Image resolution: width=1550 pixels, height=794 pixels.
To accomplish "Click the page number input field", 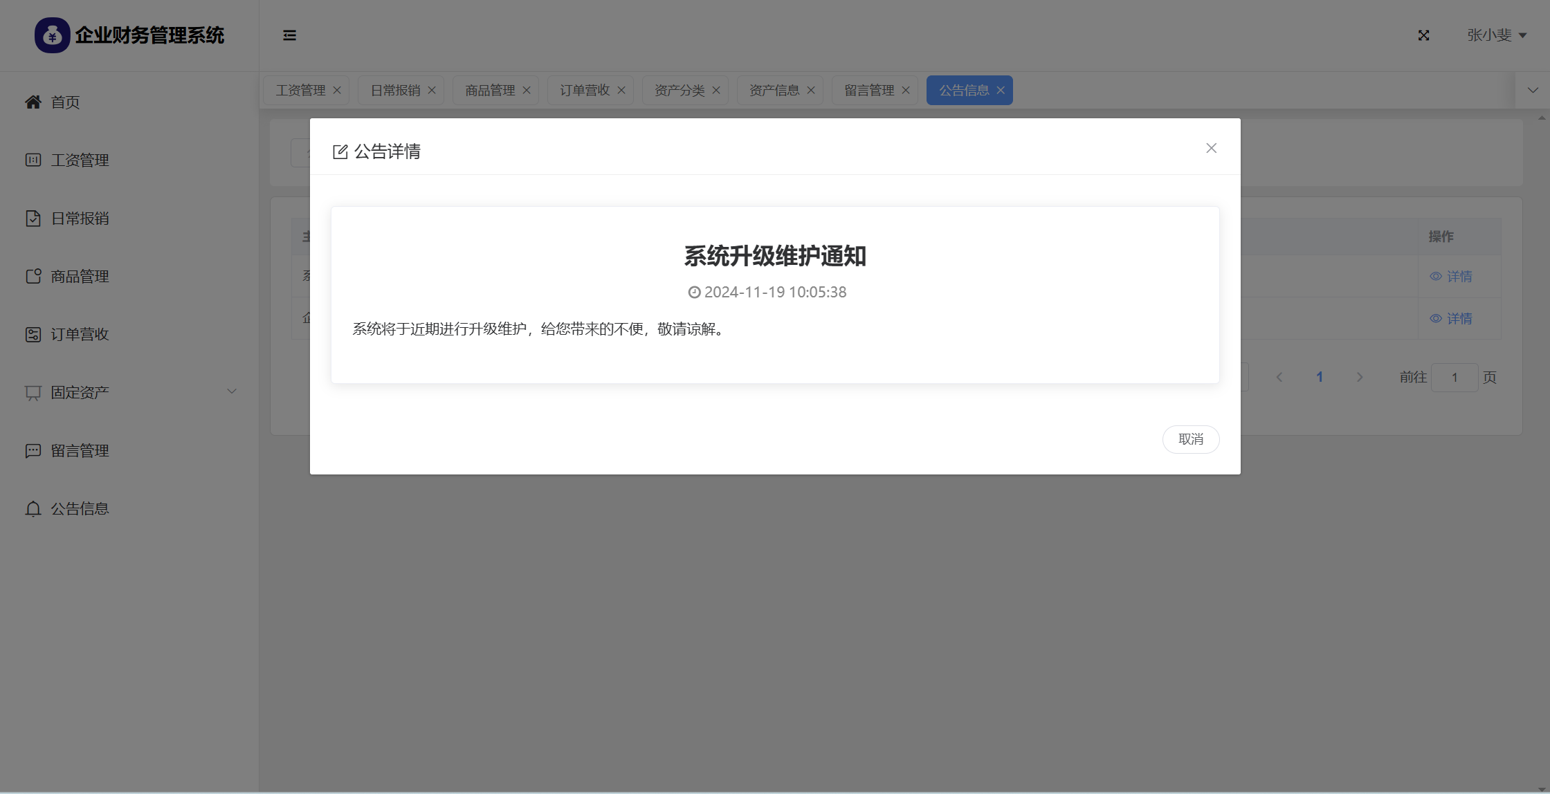I will tap(1454, 378).
